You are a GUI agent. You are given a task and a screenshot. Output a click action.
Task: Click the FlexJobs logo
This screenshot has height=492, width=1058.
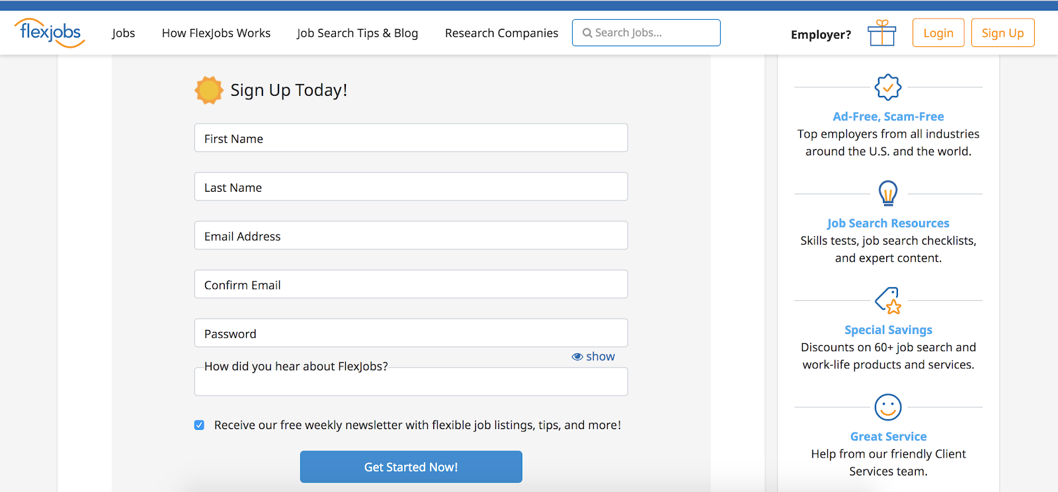(50, 32)
